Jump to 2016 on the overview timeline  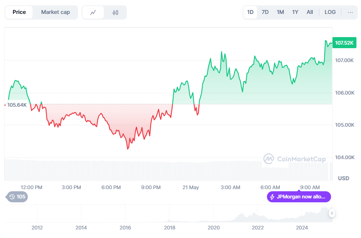(125, 228)
